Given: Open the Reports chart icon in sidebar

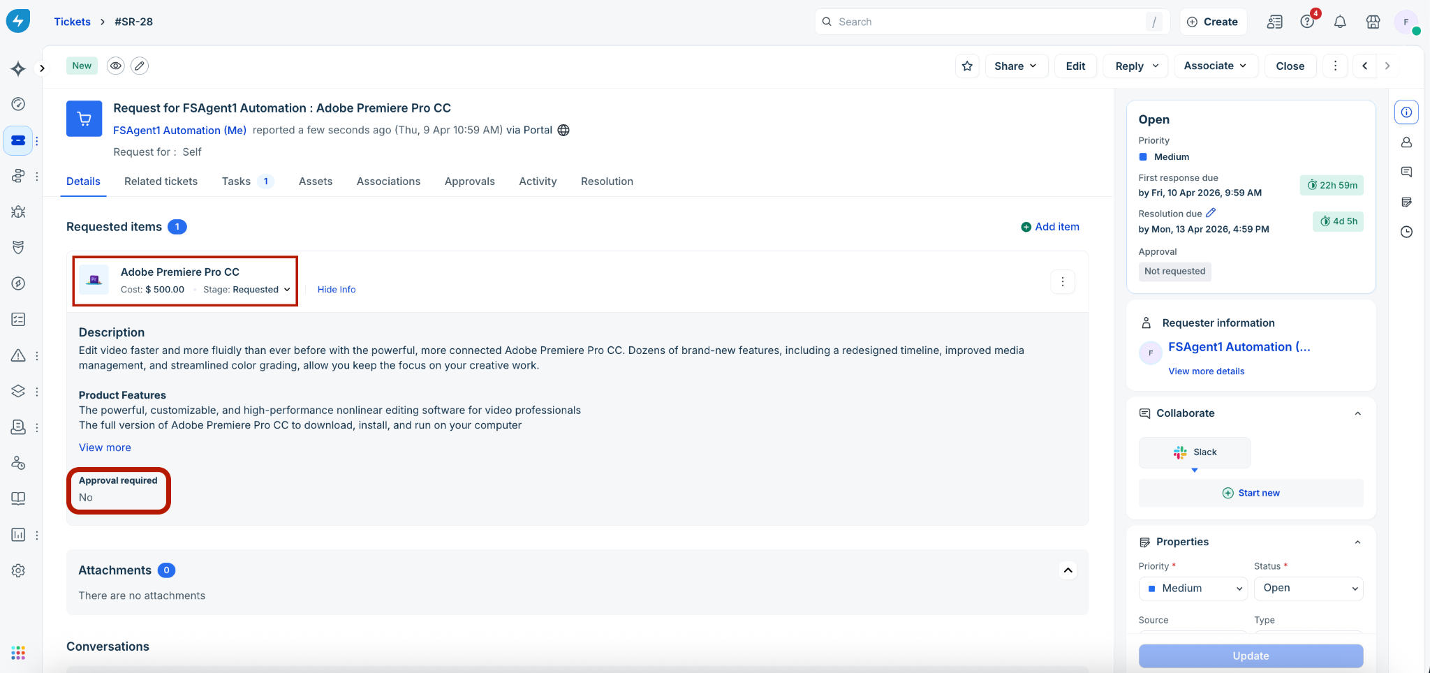Looking at the screenshot, I should point(18,535).
